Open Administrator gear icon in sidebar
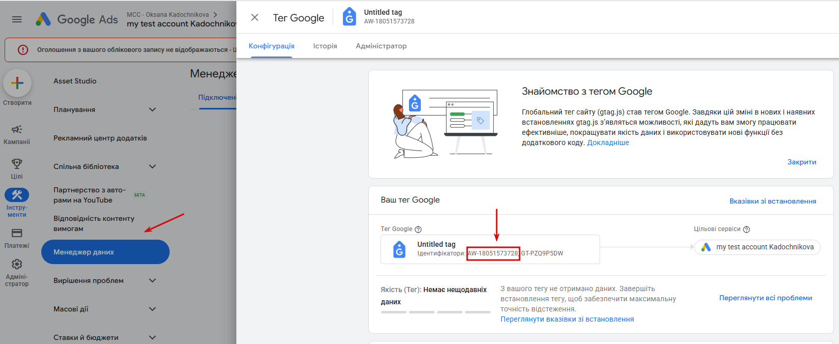This screenshot has width=839, height=344. tap(17, 264)
